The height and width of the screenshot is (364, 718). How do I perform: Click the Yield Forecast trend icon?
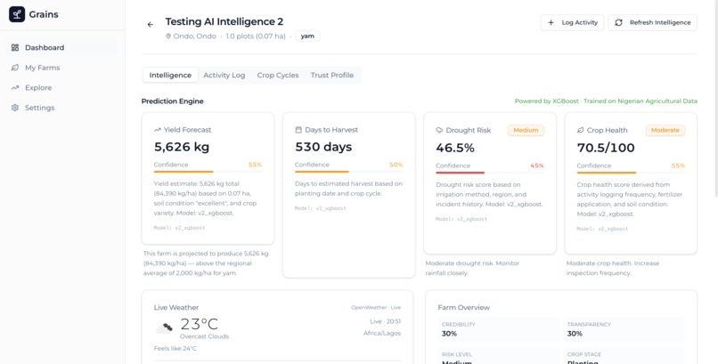click(x=158, y=130)
